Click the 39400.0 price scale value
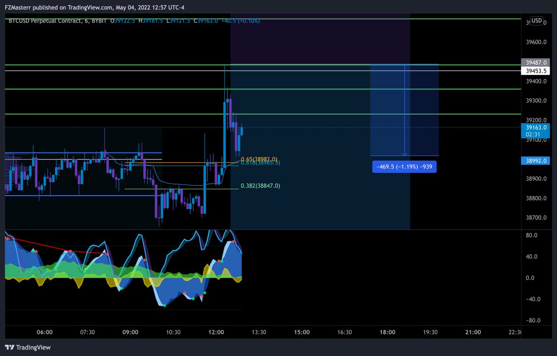This screenshot has height=356, width=557. pyautogui.click(x=537, y=81)
